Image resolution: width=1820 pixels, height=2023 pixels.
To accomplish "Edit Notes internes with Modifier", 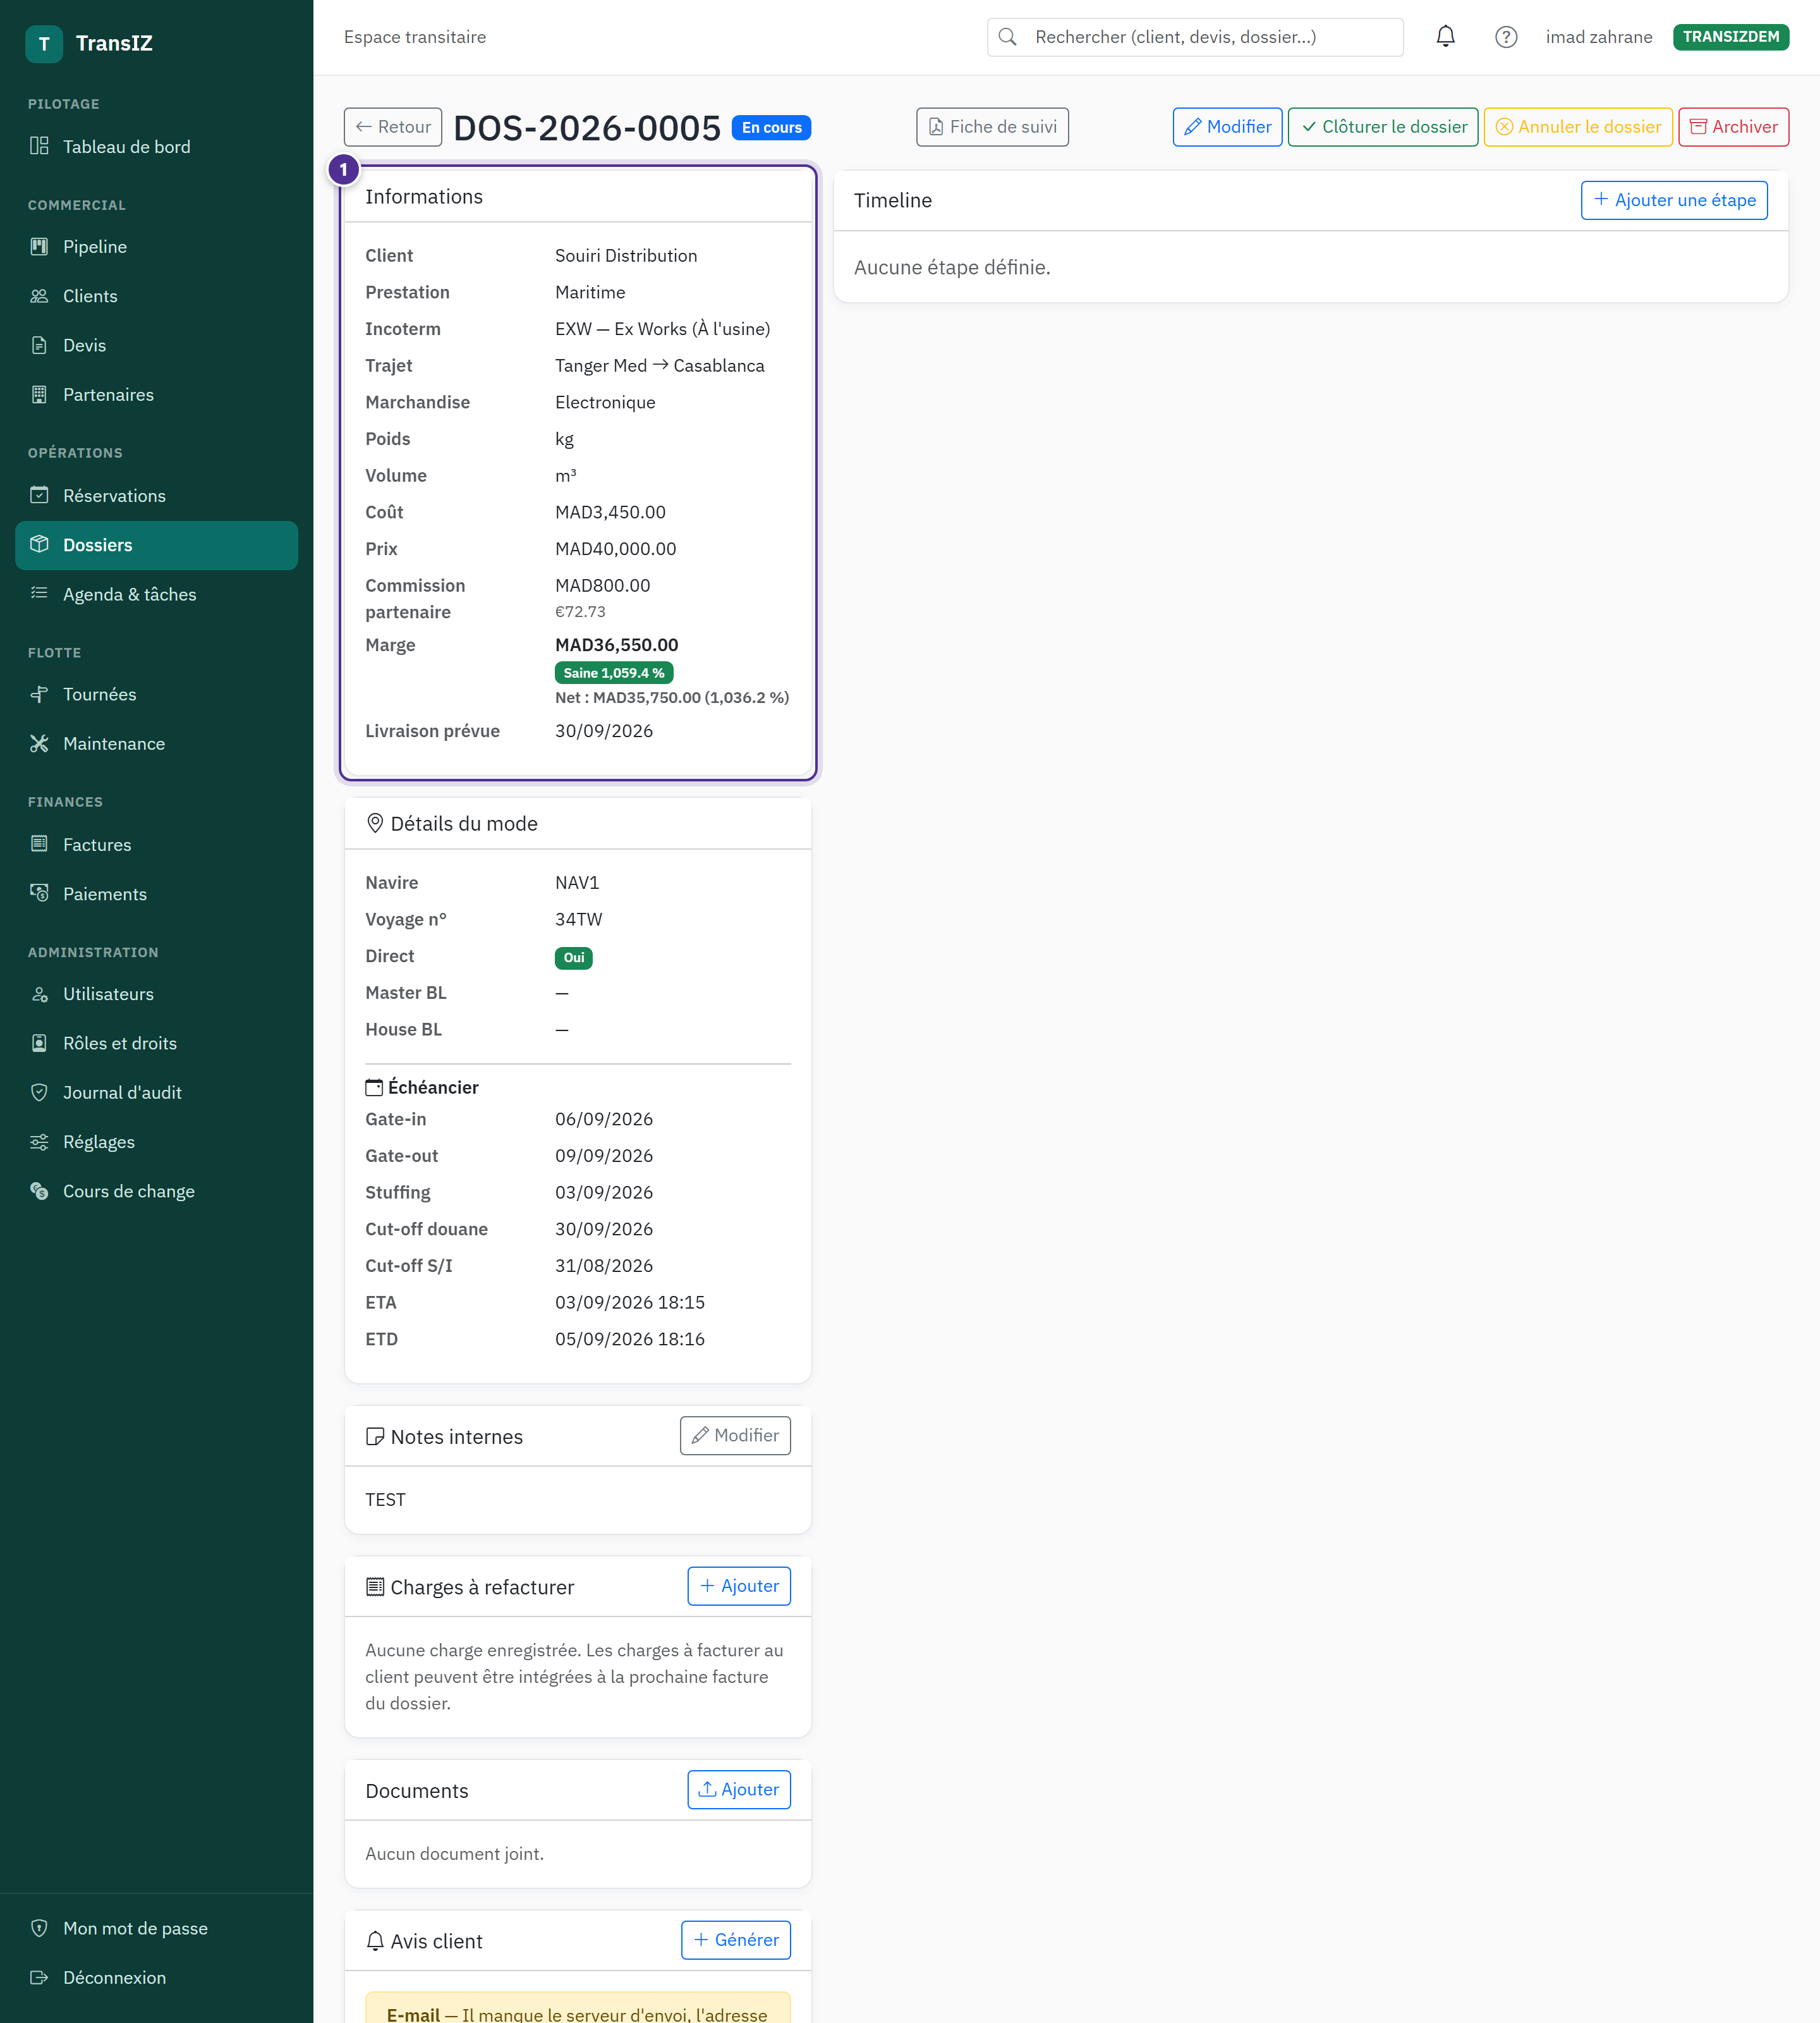I will [735, 1436].
